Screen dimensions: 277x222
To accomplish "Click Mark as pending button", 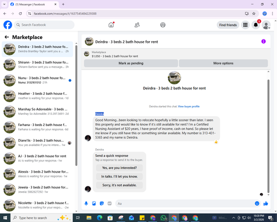I will point(131,63).
